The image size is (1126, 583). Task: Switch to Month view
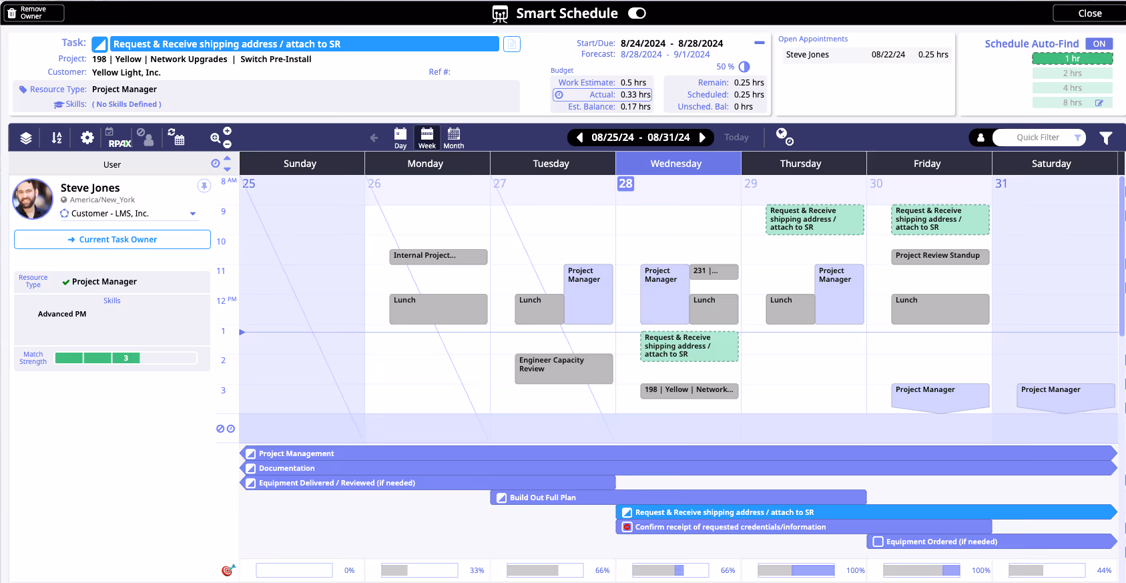coord(454,138)
